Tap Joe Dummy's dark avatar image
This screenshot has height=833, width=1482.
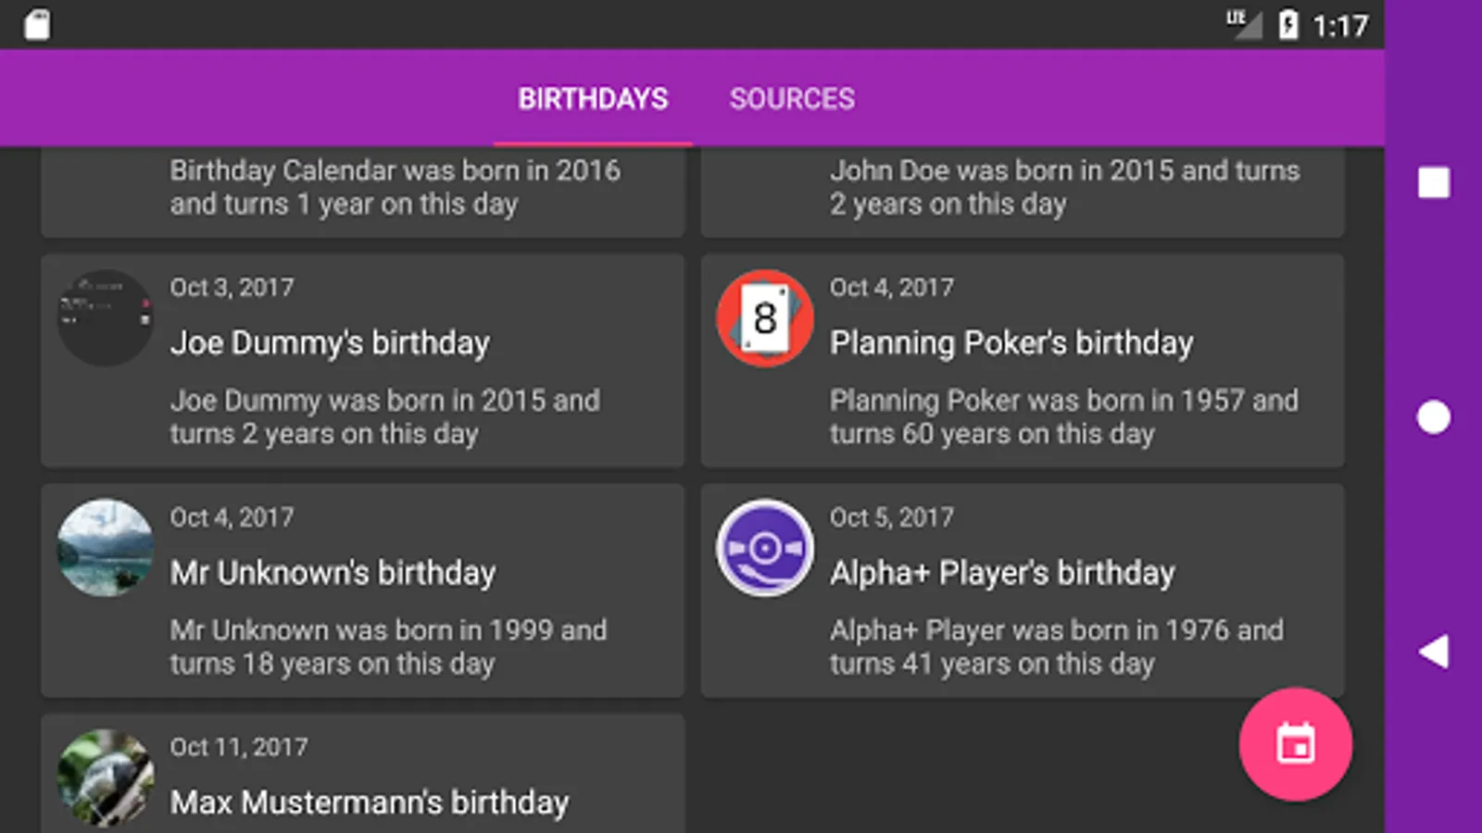pos(105,318)
